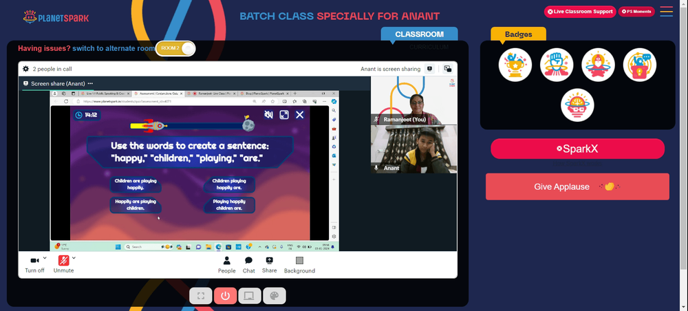Open call settings gear icon

[x=26, y=69]
